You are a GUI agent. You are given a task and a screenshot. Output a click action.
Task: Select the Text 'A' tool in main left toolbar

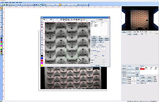(1, 27)
